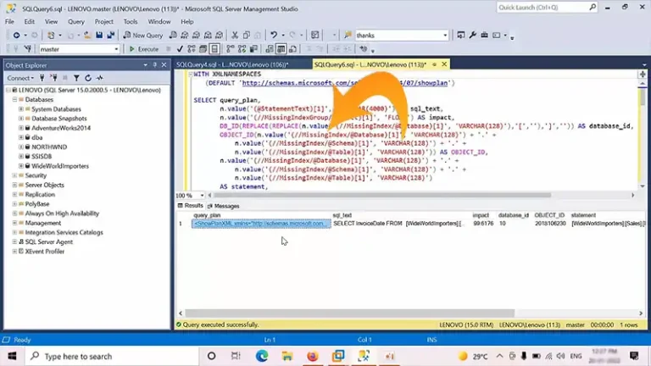This screenshot has width=651, height=366.
Task: Click the New Query toolbar button
Action: [x=143, y=36]
